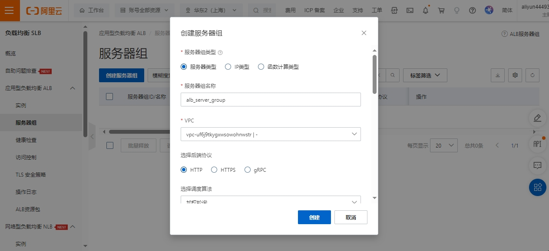This screenshot has height=251, width=549.
Task: Refresh the server group list
Action: pos(532,75)
